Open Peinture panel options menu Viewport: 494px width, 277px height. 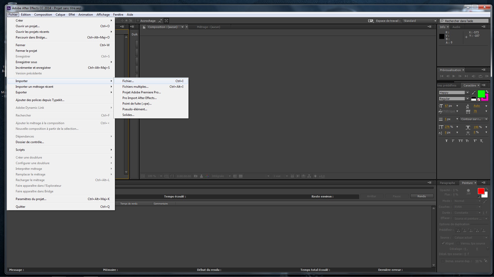[483, 183]
